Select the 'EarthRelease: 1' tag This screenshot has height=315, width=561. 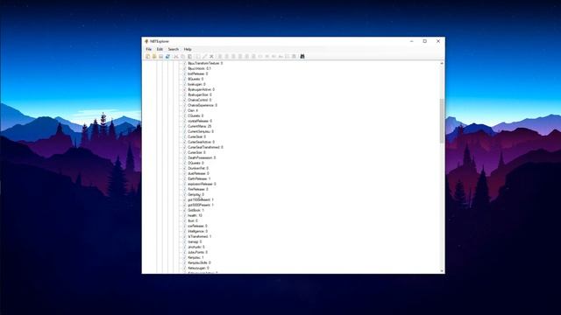click(x=199, y=178)
